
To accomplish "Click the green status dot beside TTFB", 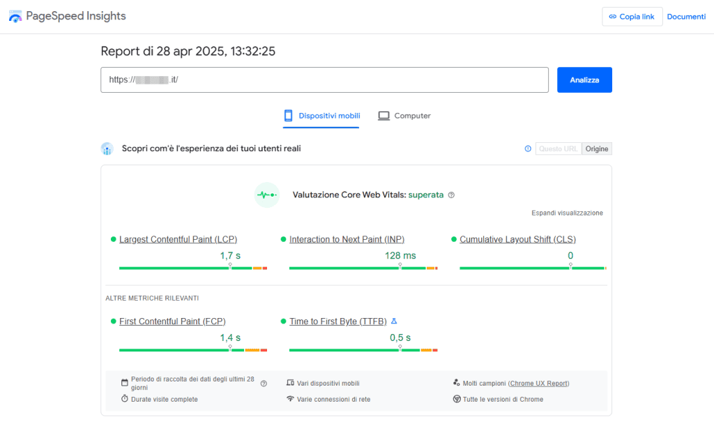I will pos(283,321).
